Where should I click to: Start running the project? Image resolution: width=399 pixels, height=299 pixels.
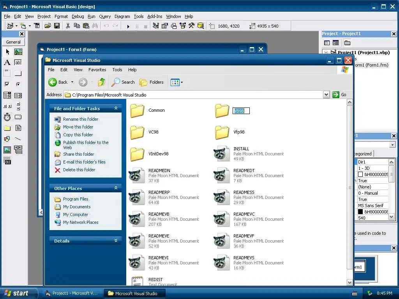point(128,26)
